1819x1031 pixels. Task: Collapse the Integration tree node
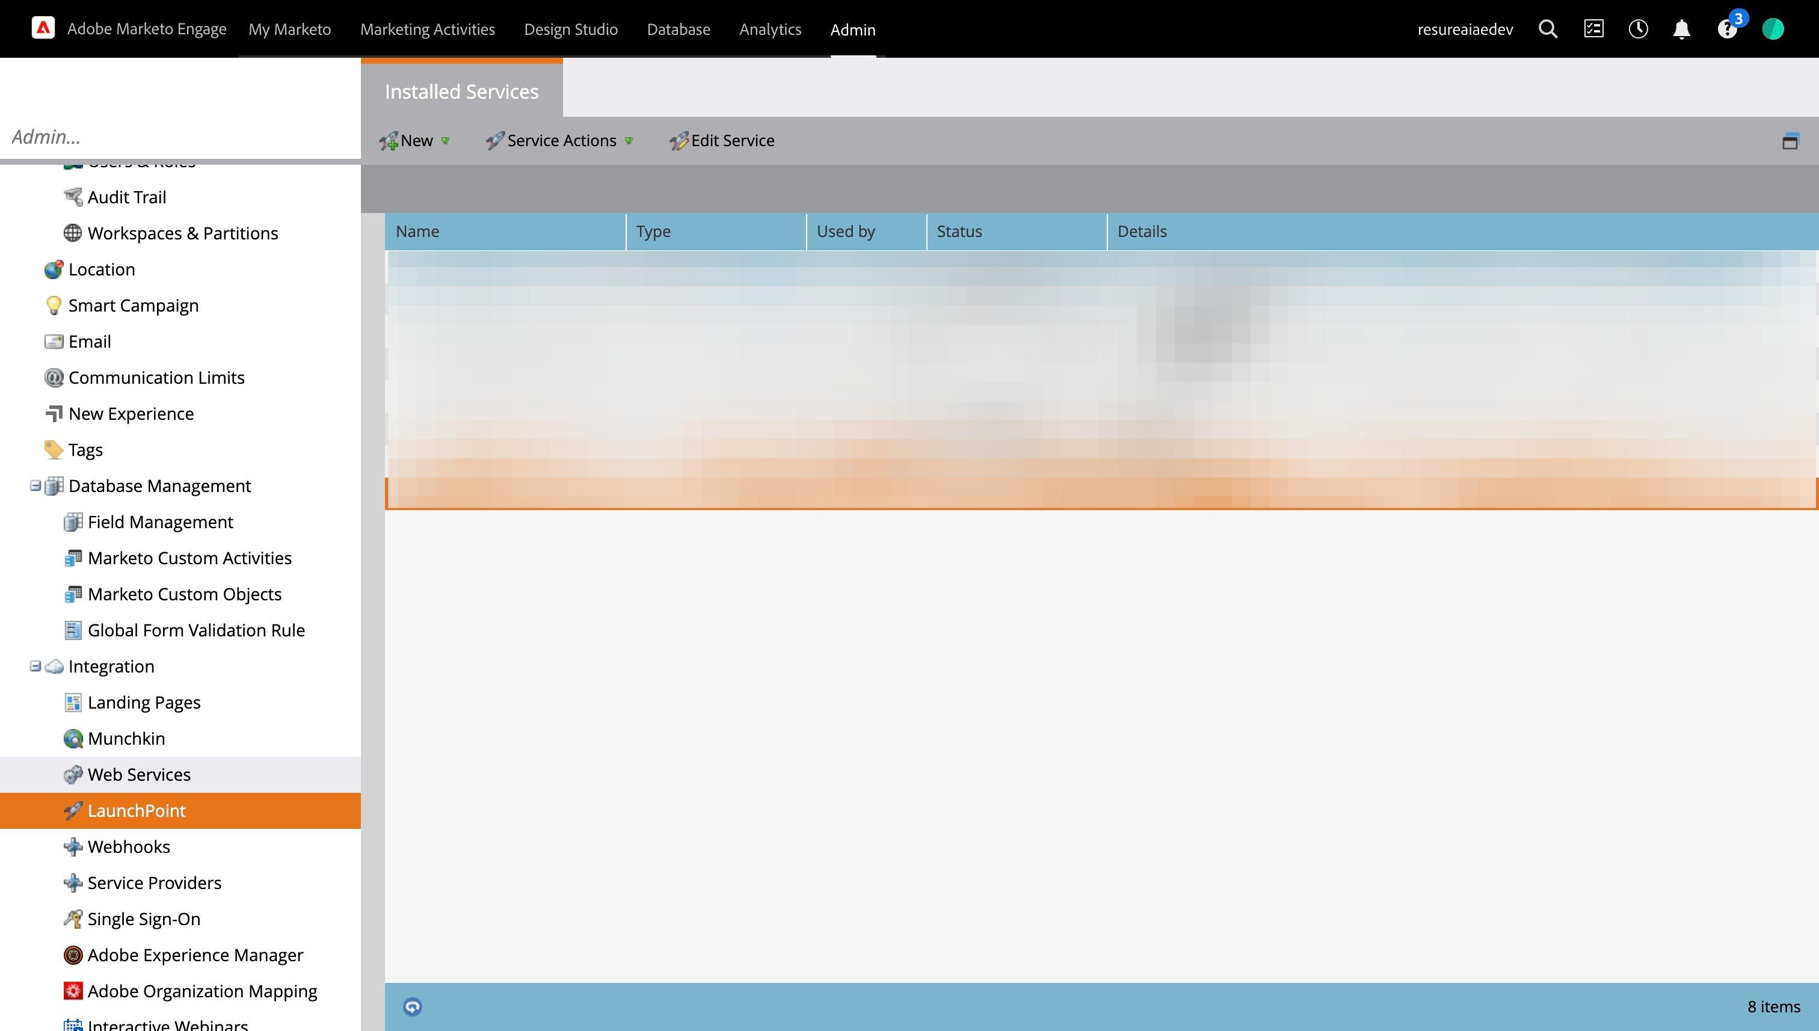tap(35, 666)
